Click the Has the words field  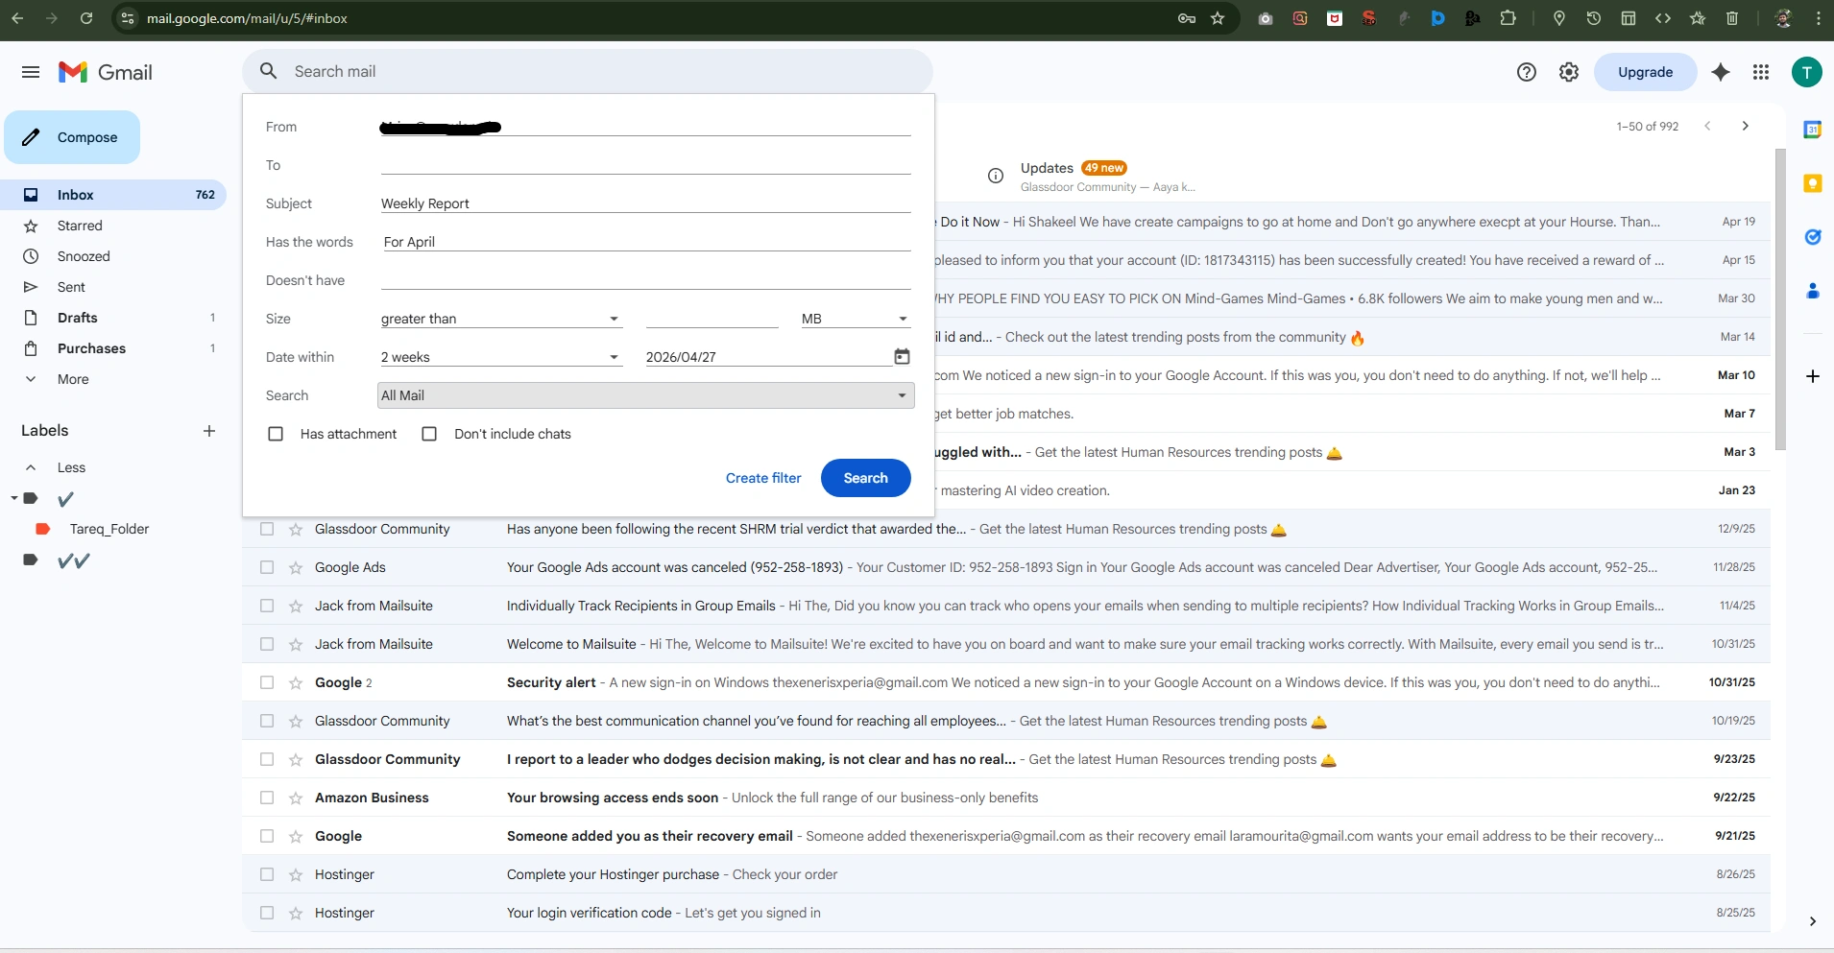[x=645, y=242]
